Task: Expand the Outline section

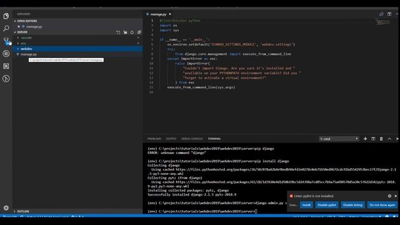Action: [77, 211]
